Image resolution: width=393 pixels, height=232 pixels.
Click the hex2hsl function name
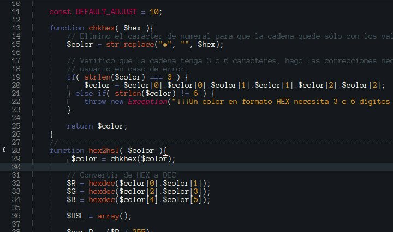pyautogui.click(x=104, y=150)
